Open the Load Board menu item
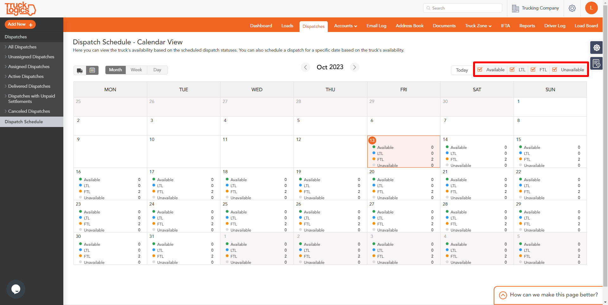Viewport: 608px width, 305px height. 586,26
